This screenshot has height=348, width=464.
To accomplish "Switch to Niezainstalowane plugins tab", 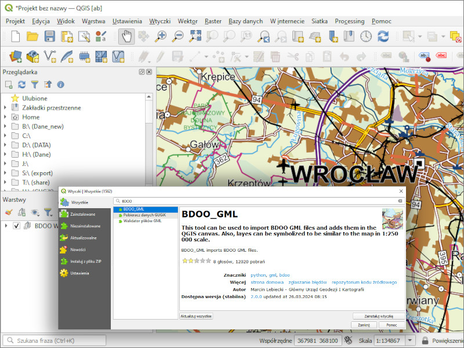I will (x=84, y=226).
